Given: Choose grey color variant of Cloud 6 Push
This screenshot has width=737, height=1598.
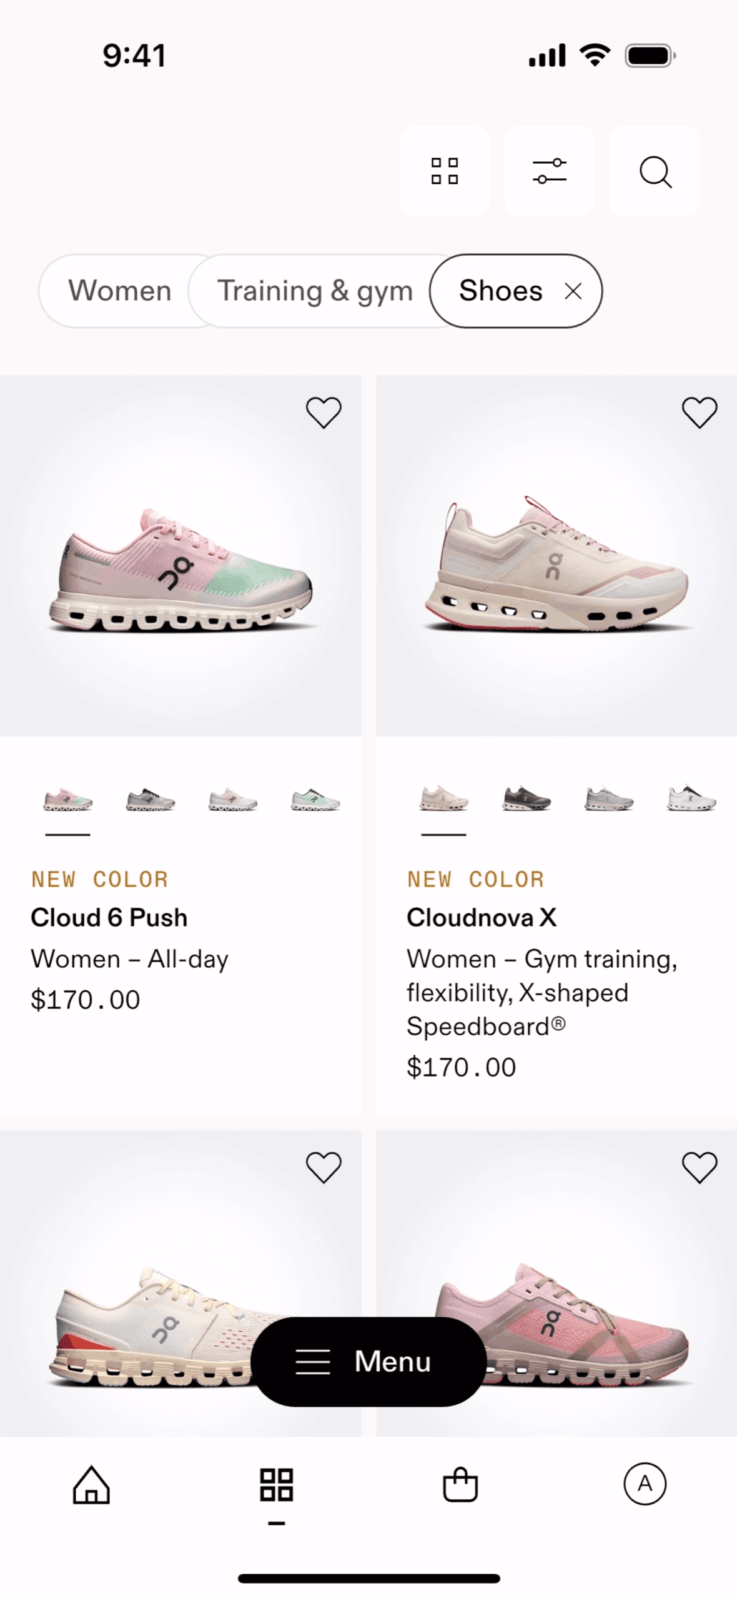Looking at the screenshot, I should pos(151,800).
